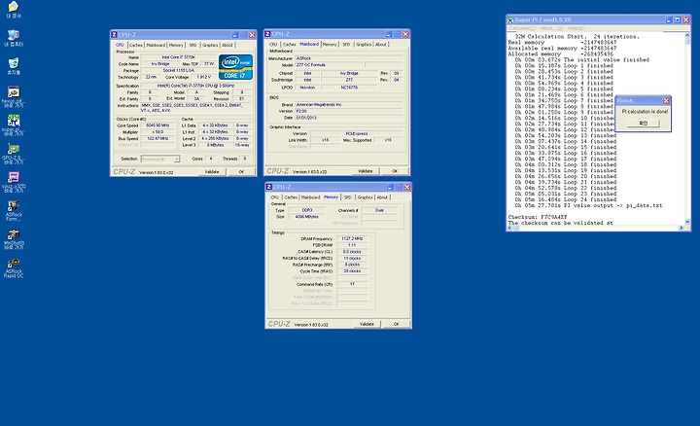Open Memory tab in the Mainboard-tab CPU-Z window
700x426 pixels.
(x=330, y=44)
